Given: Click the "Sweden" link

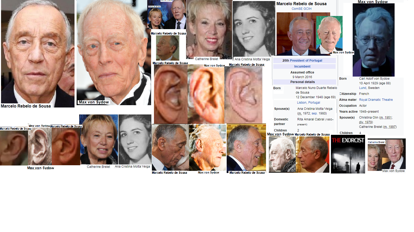Looking at the screenshot, I should click(374, 88).
